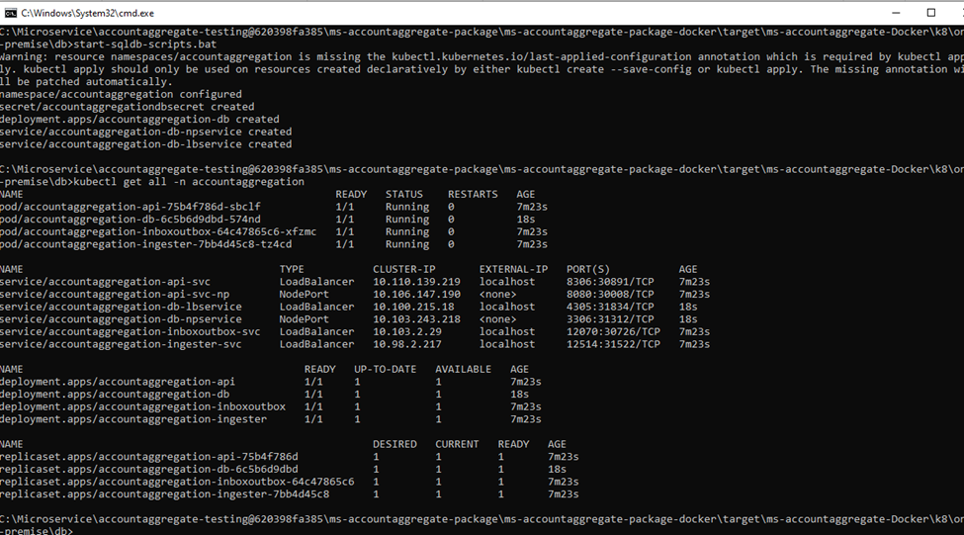964x535 pixels.
Task: Click the port mapping 3306:31312/TCP
Action: (x=610, y=319)
